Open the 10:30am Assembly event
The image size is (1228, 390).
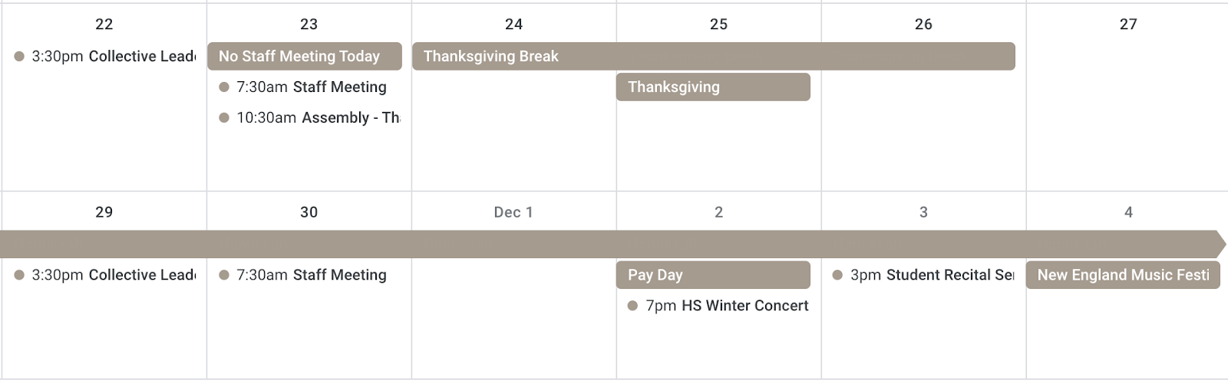[x=309, y=117]
